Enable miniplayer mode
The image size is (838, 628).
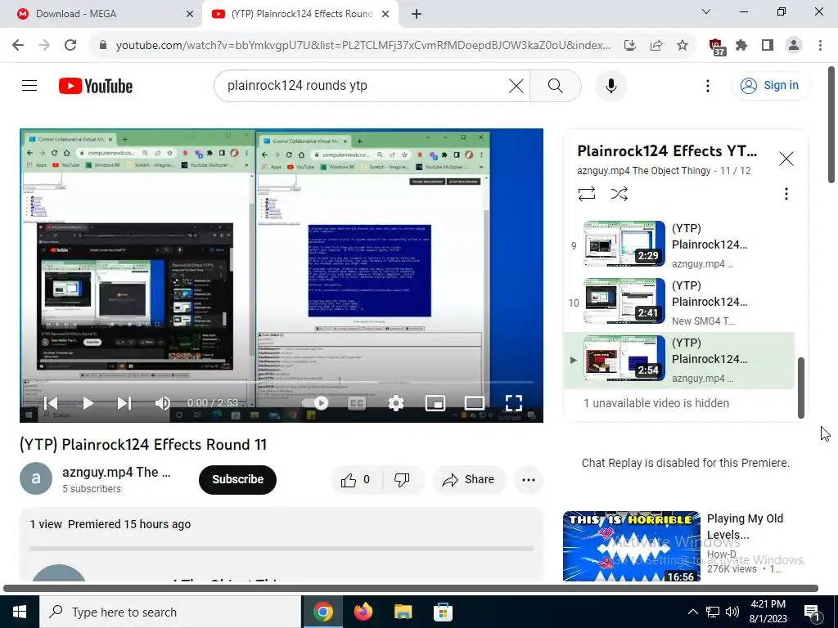(x=435, y=403)
